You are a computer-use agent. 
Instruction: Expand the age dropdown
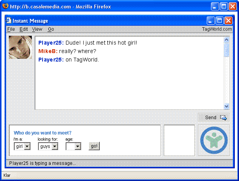(78, 146)
